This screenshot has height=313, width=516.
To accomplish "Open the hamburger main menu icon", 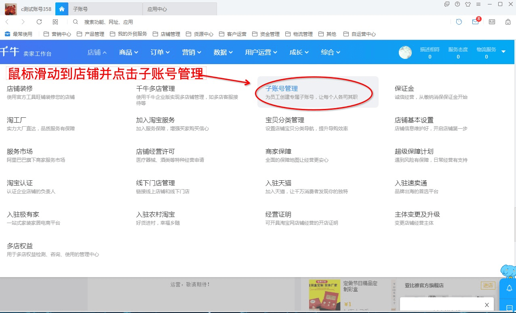I will tap(478, 4).
